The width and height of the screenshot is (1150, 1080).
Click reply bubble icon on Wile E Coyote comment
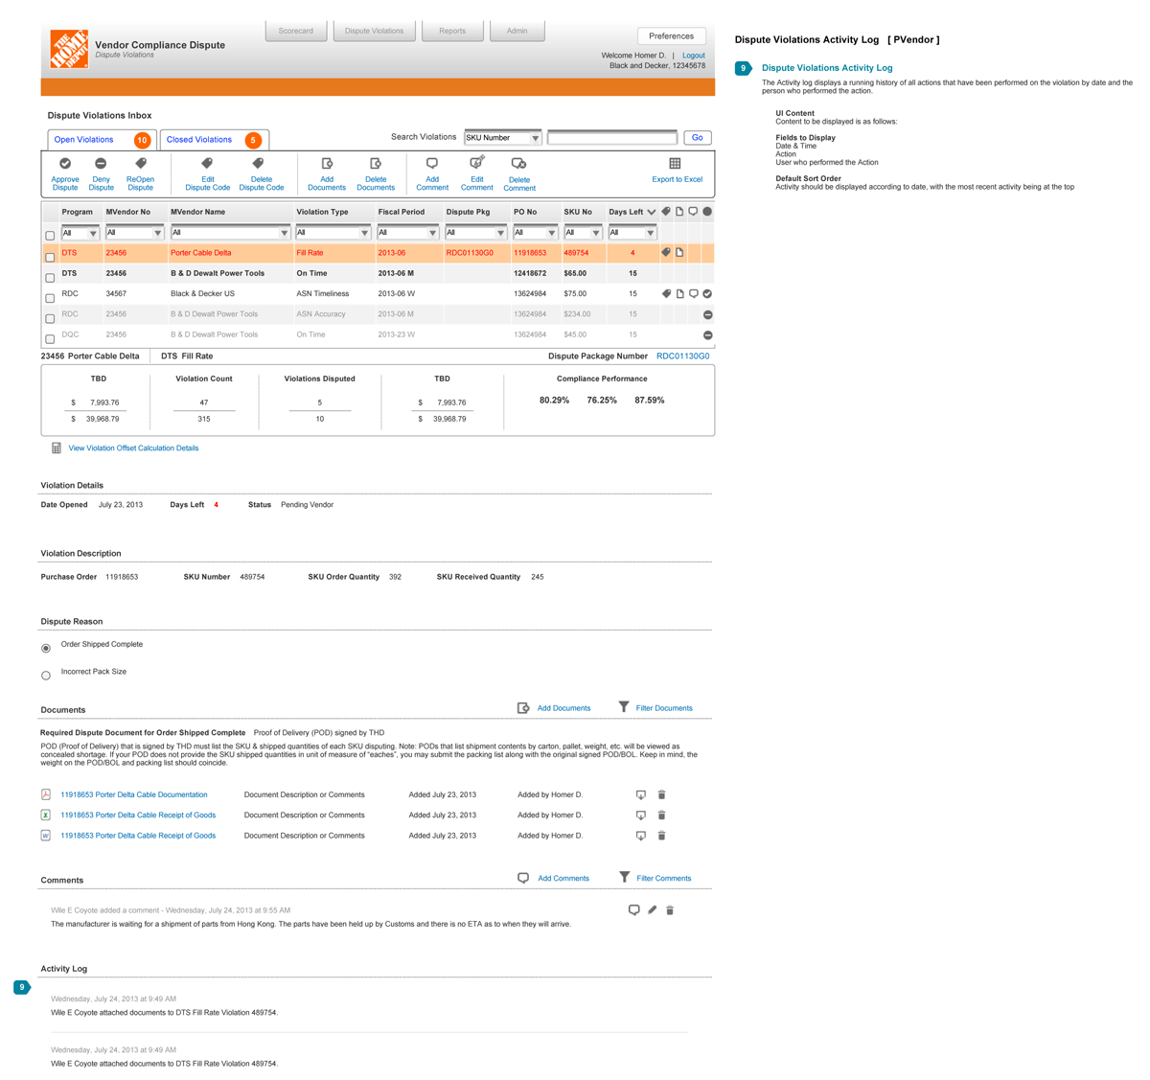633,910
